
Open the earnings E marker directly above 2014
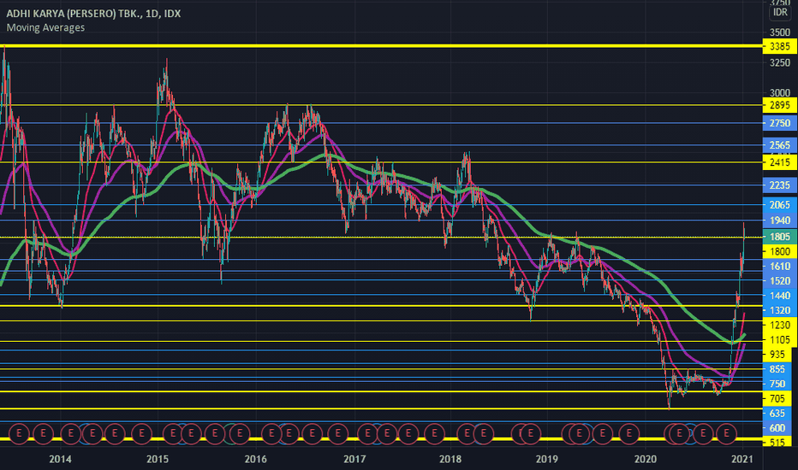[x=70, y=433]
